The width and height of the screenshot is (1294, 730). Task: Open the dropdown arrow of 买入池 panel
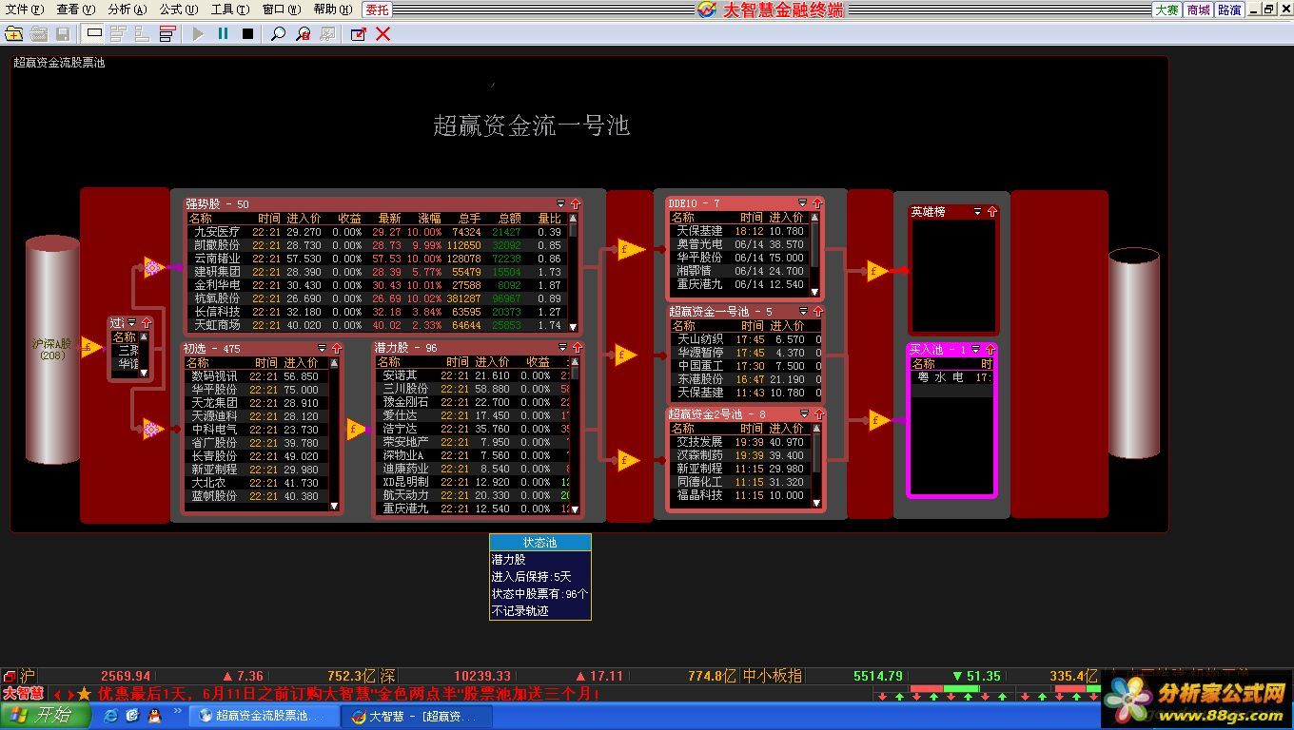tap(975, 349)
